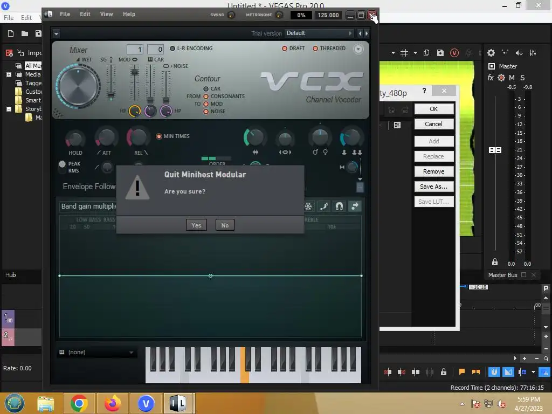This screenshot has width=552, height=414.
Task: Toggle MIN TIMES option
Action: (x=172, y=136)
